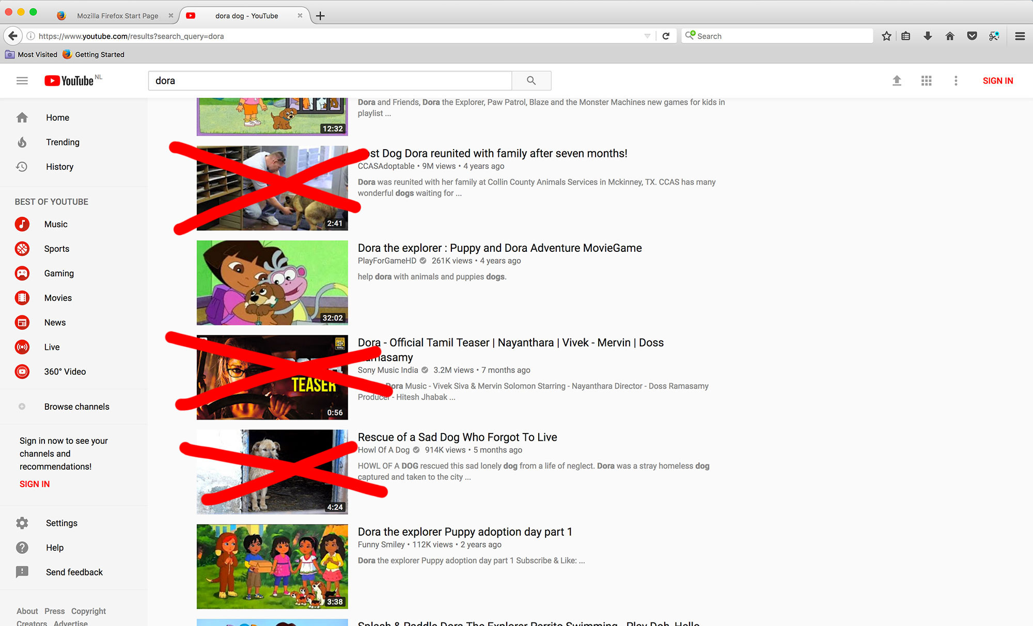Reload the page with the refresh icon

click(666, 36)
